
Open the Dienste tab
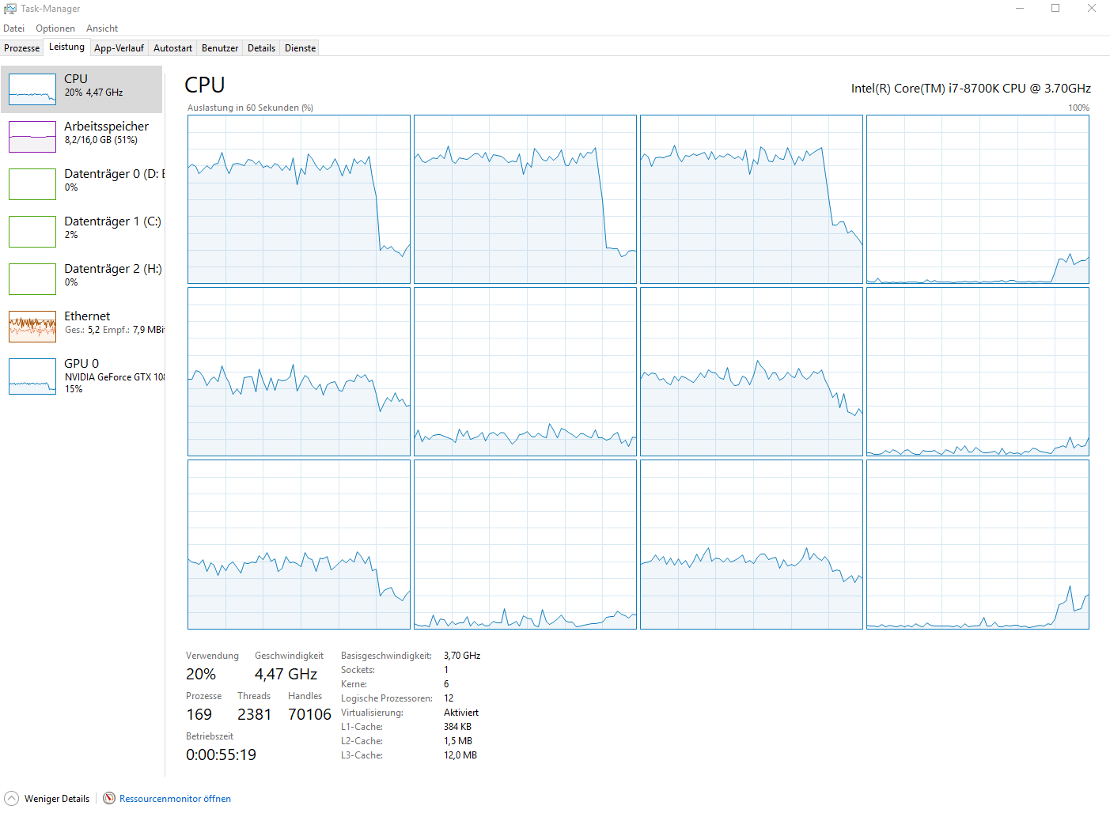[x=300, y=48]
